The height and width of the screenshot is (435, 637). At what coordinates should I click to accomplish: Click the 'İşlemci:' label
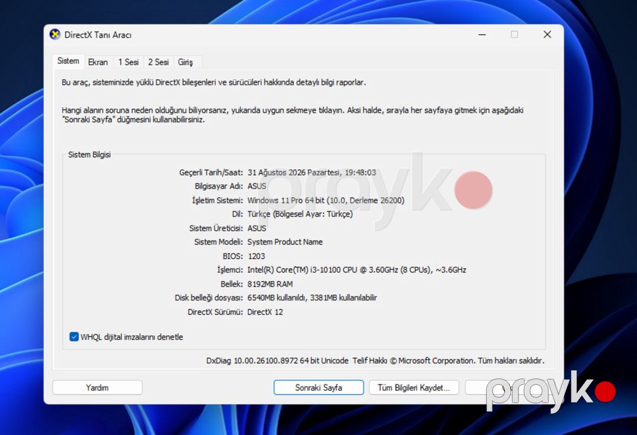(230, 270)
